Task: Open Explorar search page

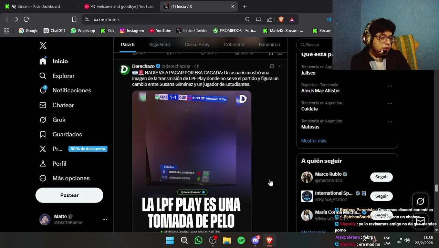Action: pos(57,76)
